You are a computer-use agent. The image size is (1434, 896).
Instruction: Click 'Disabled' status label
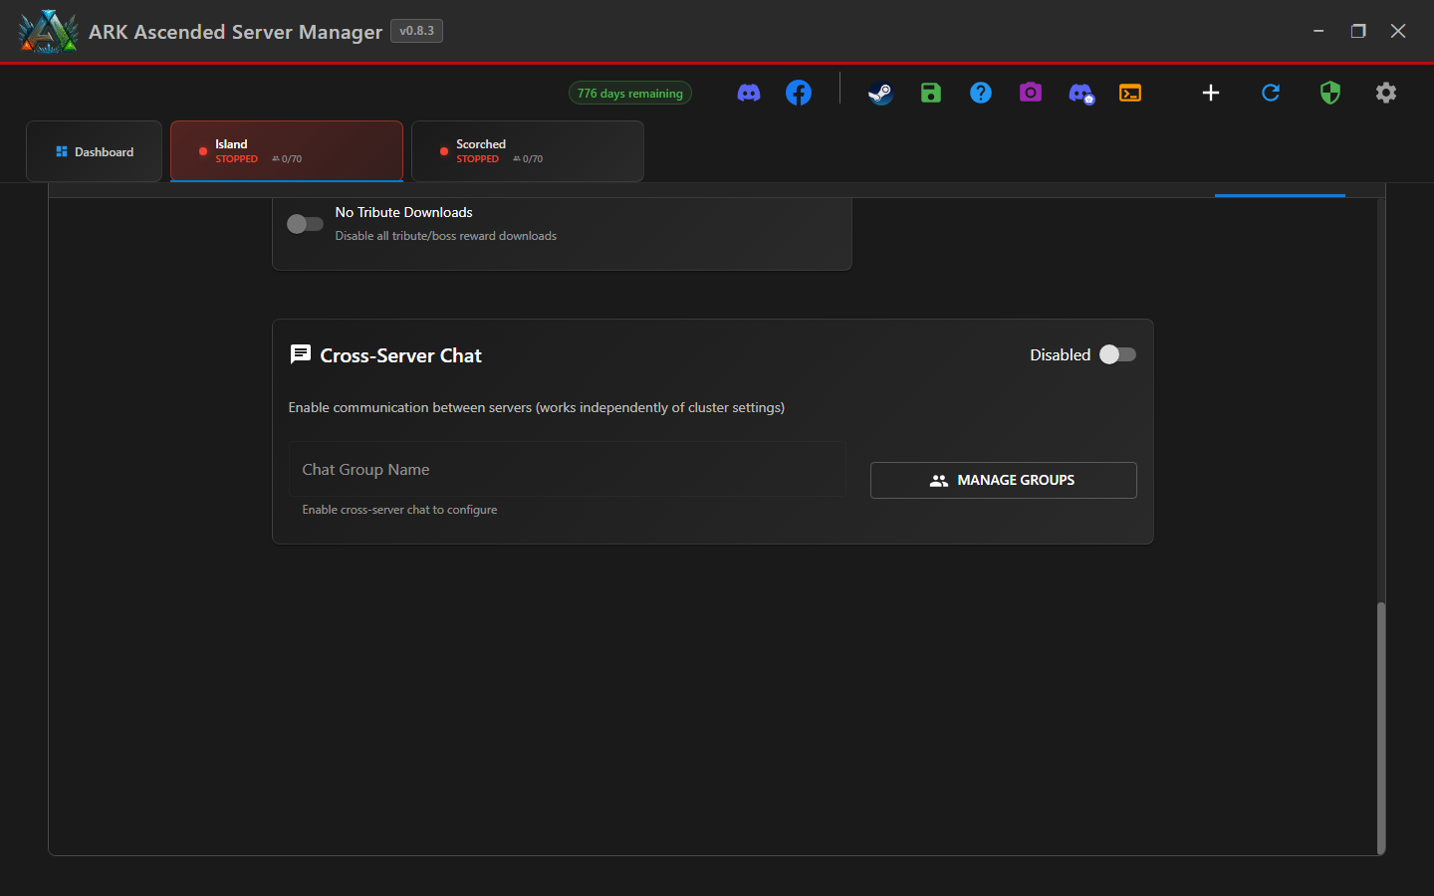click(x=1060, y=354)
